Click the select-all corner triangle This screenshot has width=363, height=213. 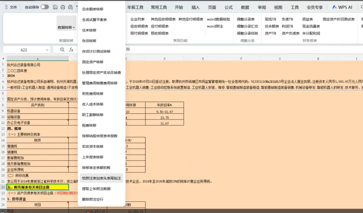3,59
